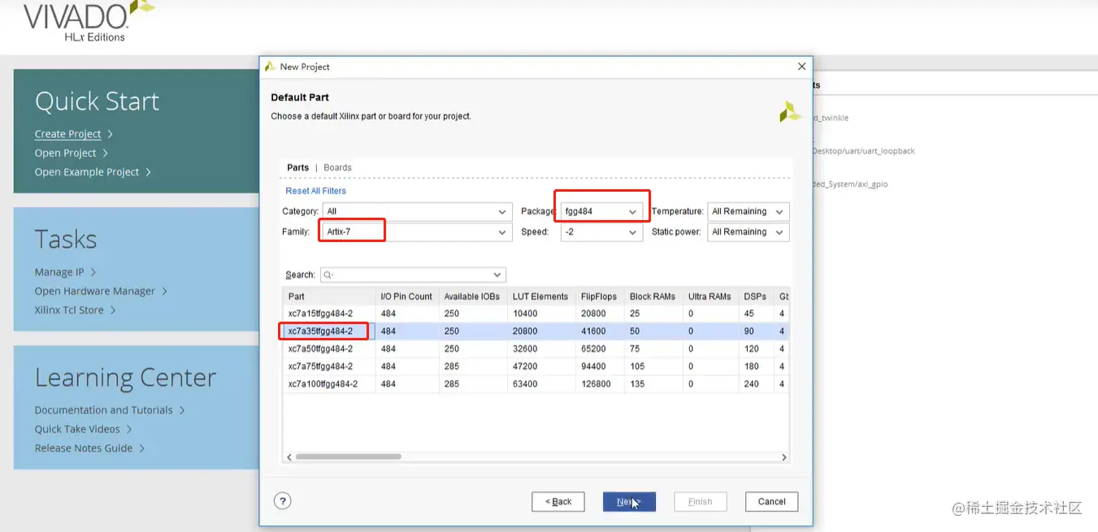Click the left scroll arrow of parts table
The height and width of the screenshot is (532, 1098).
pyautogui.click(x=288, y=457)
